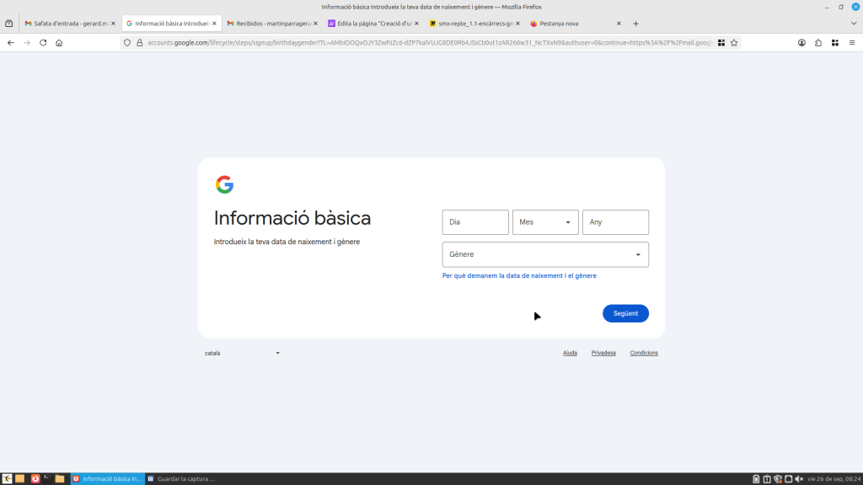863x485 pixels.
Task: Open the Firefox account profile icon
Action: [x=802, y=42]
